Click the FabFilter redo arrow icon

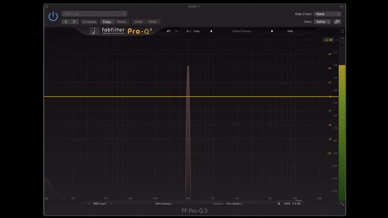(176, 31)
